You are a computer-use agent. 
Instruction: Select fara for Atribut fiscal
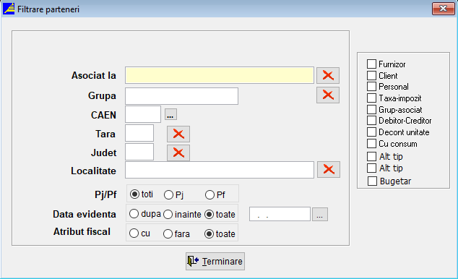pos(168,233)
